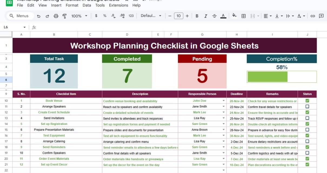This screenshot has width=327, height=173.
Task: Open the John Doe responsible person dropdown
Action: (223, 101)
